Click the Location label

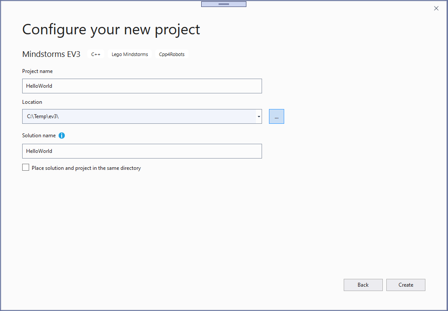click(x=32, y=102)
